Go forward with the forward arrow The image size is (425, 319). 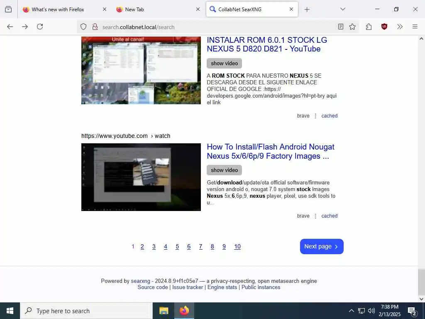[x=25, y=27]
